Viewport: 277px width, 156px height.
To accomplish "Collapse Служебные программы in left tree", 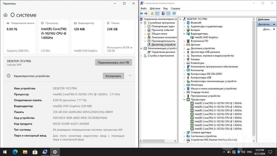I will point(141,23).
